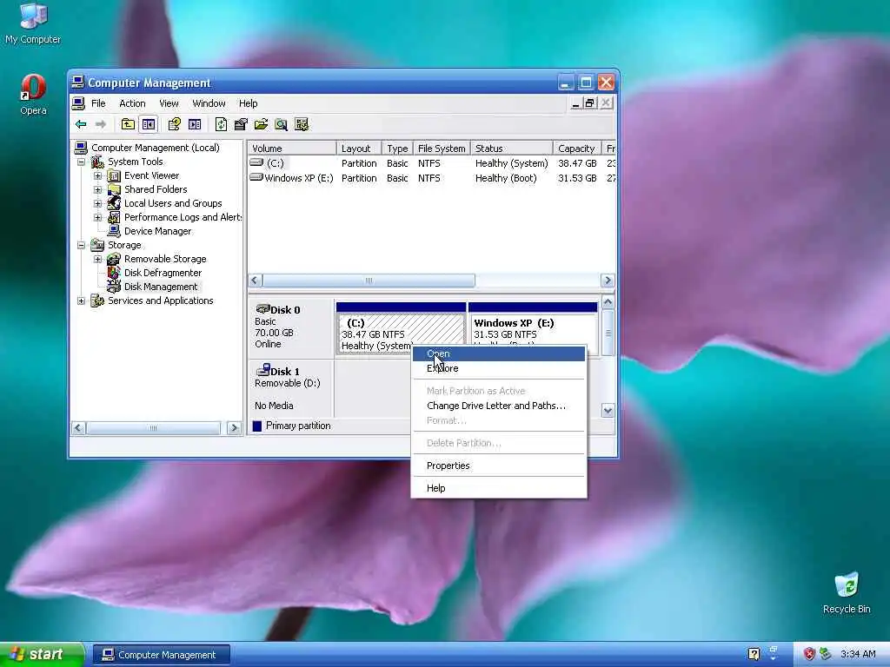Screen dimensions: 890x667
Task: Click the volume list horizontal scrollbar thumb
Action: 369,281
